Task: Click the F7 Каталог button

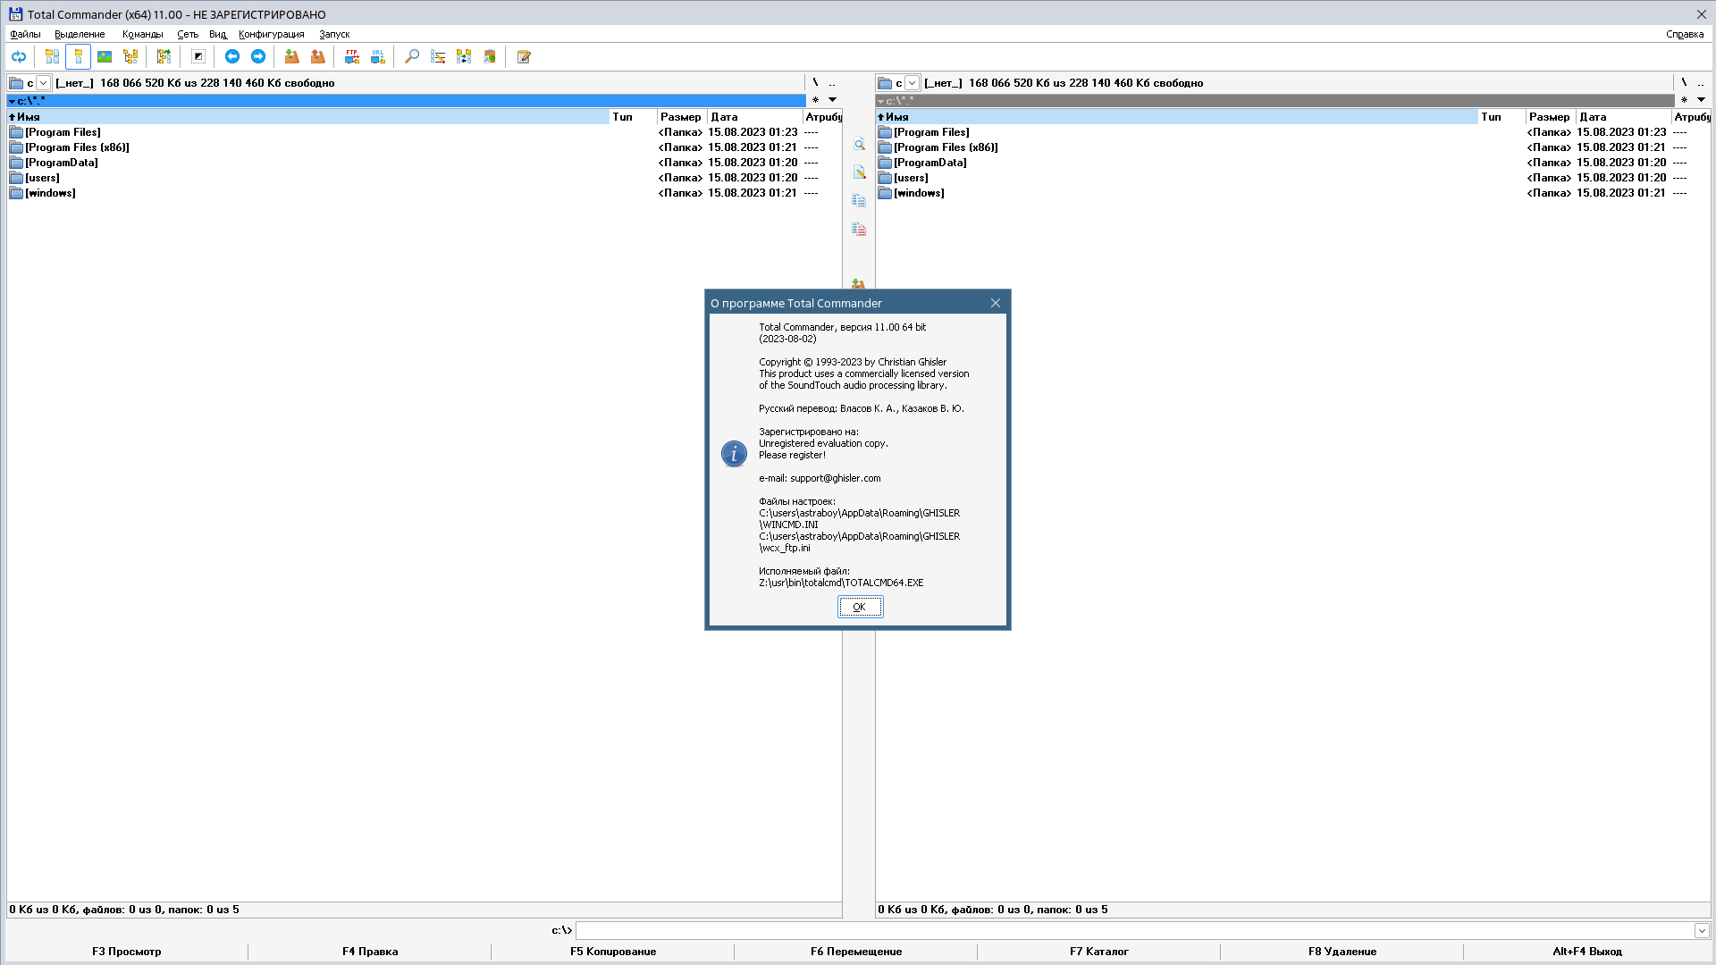Action: (x=1099, y=952)
